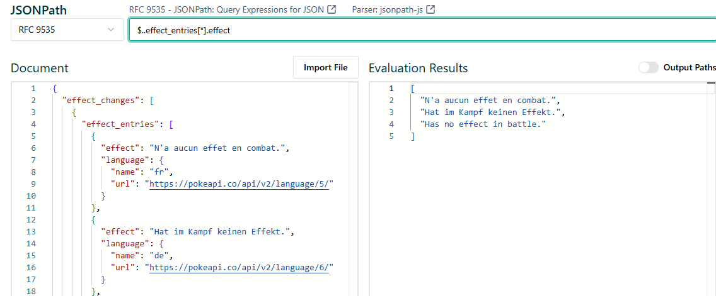
Task: Open the RFC 9535 dropdown selector
Action: point(67,30)
